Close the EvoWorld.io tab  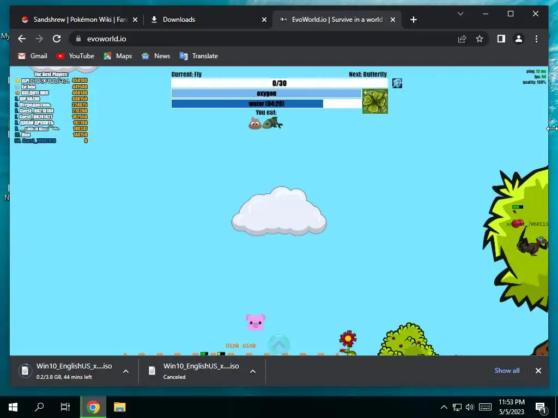pyautogui.click(x=393, y=20)
